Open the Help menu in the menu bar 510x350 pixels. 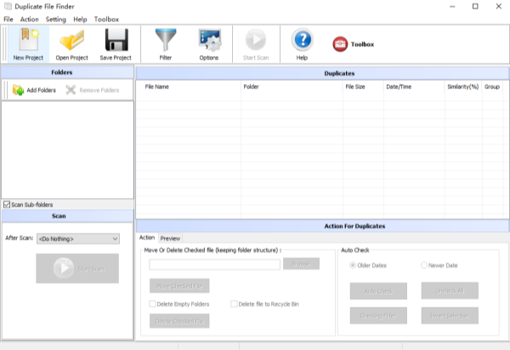click(x=80, y=20)
